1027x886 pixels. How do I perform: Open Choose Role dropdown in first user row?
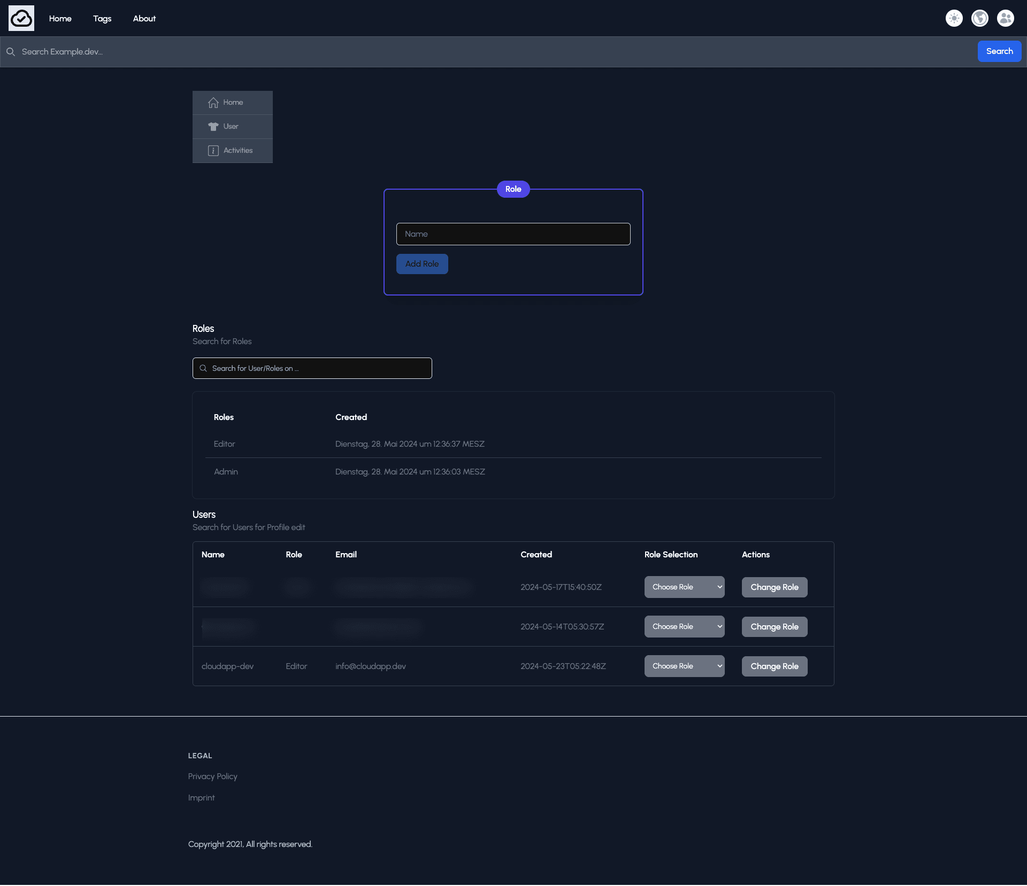(684, 587)
